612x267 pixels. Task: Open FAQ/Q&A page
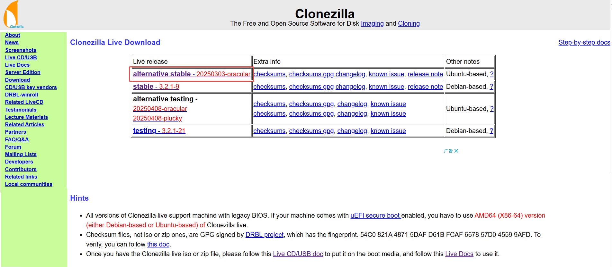click(x=17, y=139)
